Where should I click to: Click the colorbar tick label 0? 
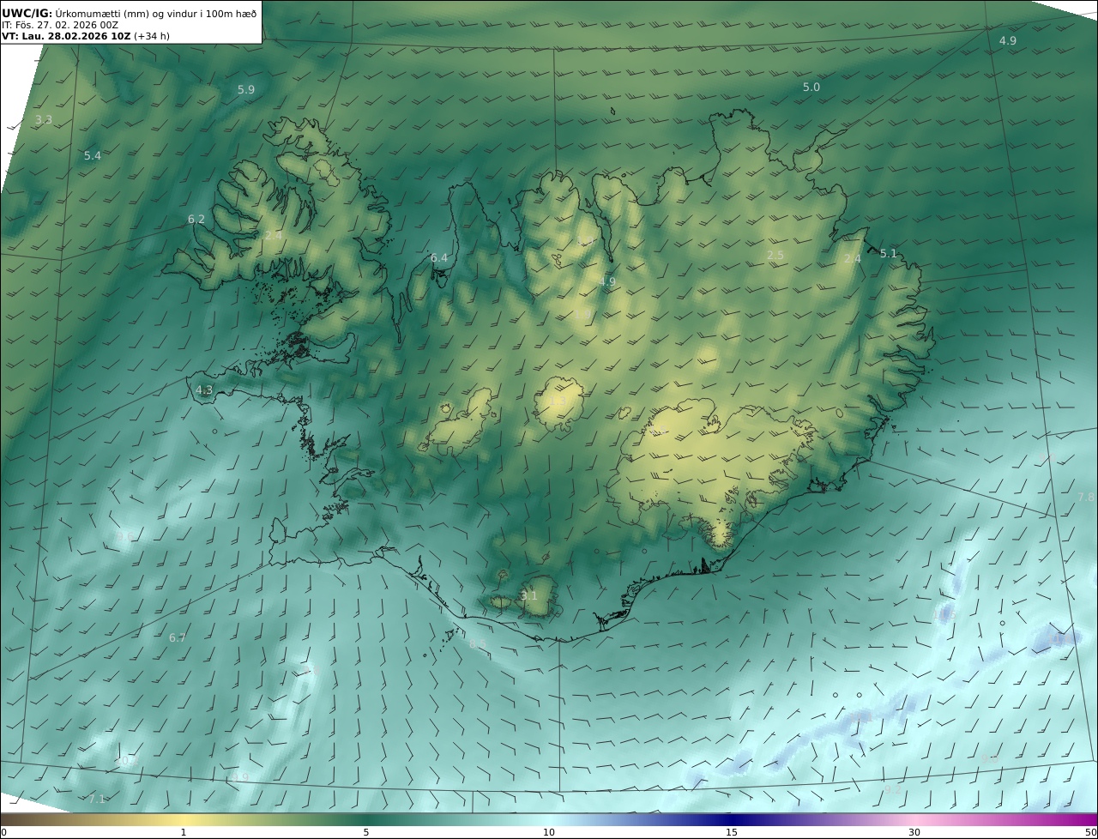click(x=3, y=832)
